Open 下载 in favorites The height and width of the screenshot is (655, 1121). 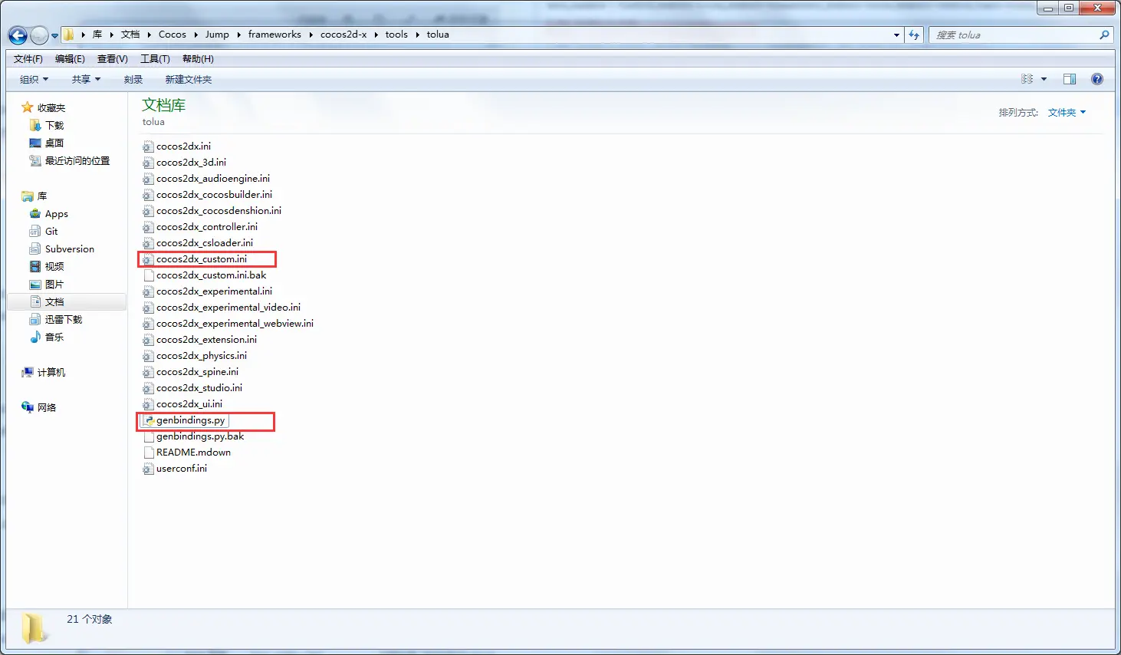point(54,126)
